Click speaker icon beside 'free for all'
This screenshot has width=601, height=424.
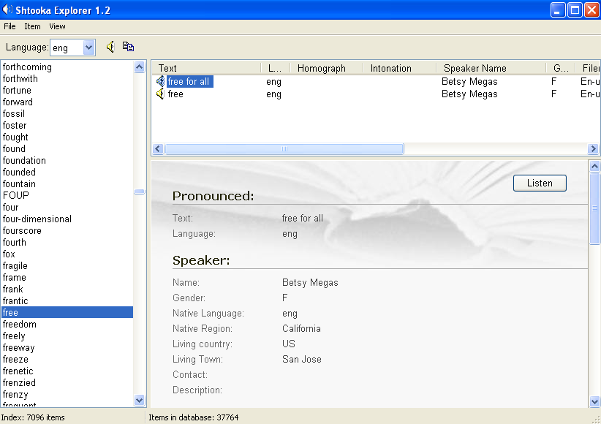160,81
